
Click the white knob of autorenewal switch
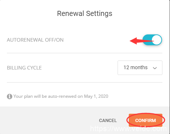[x=157, y=40]
